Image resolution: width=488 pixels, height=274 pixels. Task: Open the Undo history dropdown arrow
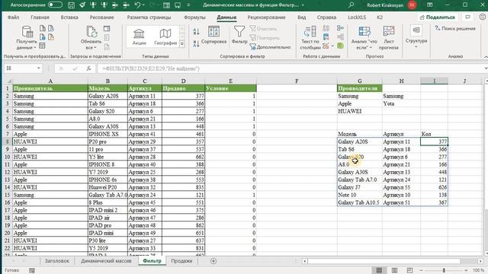143,5
